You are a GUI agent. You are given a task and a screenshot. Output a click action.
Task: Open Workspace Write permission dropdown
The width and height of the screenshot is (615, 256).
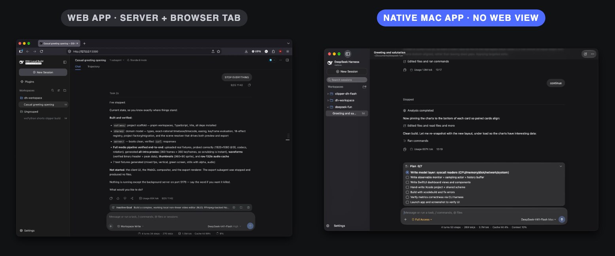coord(131,226)
